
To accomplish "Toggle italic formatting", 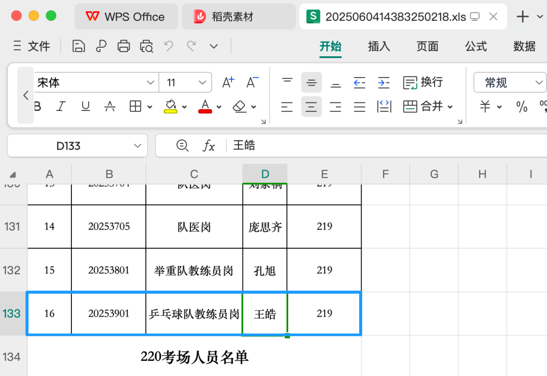I will coord(61,106).
